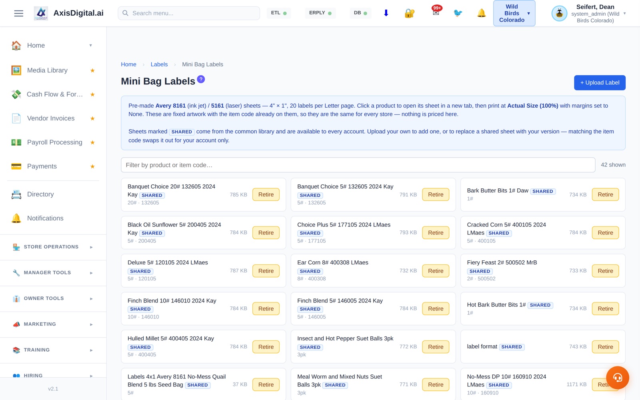The width and height of the screenshot is (640, 400).
Task: Click the blue download arrow icon
Action: pos(386,13)
